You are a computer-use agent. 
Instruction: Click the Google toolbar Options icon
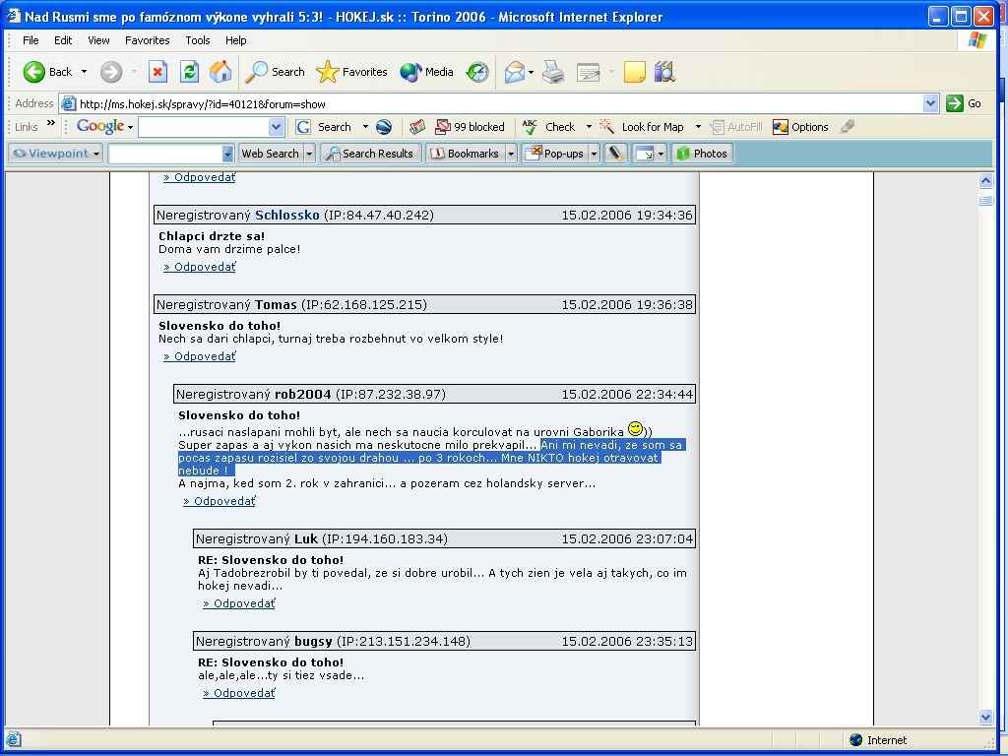coord(800,127)
